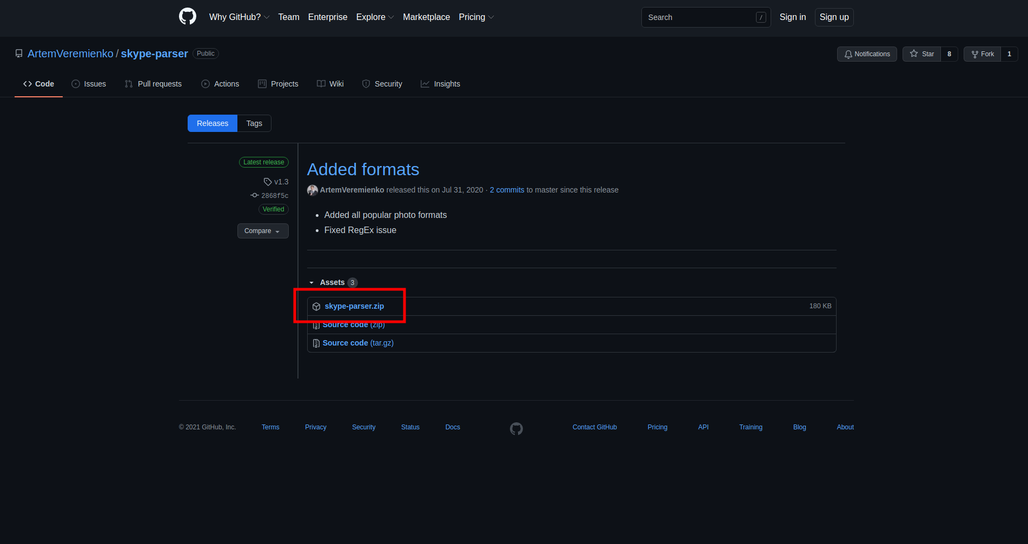
Task: Open the Blog footer link
Action: (800, 427)
